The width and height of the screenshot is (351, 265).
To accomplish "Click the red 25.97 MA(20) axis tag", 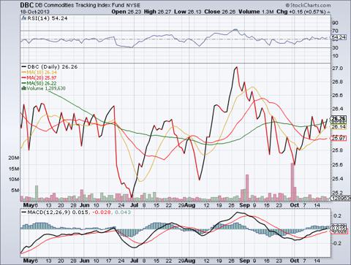I will pyautogui.click(x=339, y=138).
